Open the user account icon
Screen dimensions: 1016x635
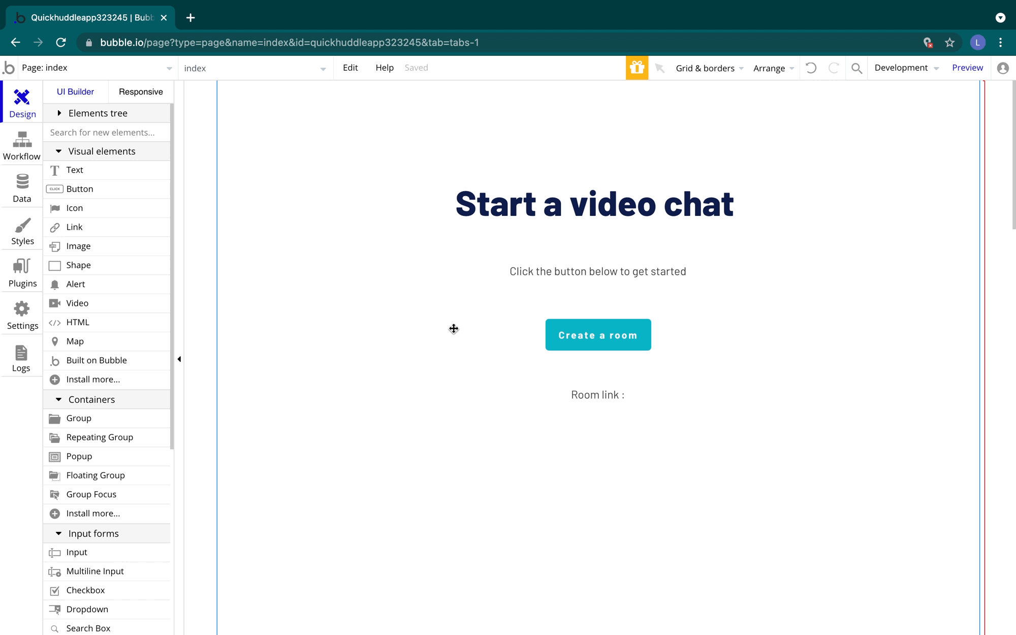(x=1002, y=68)
